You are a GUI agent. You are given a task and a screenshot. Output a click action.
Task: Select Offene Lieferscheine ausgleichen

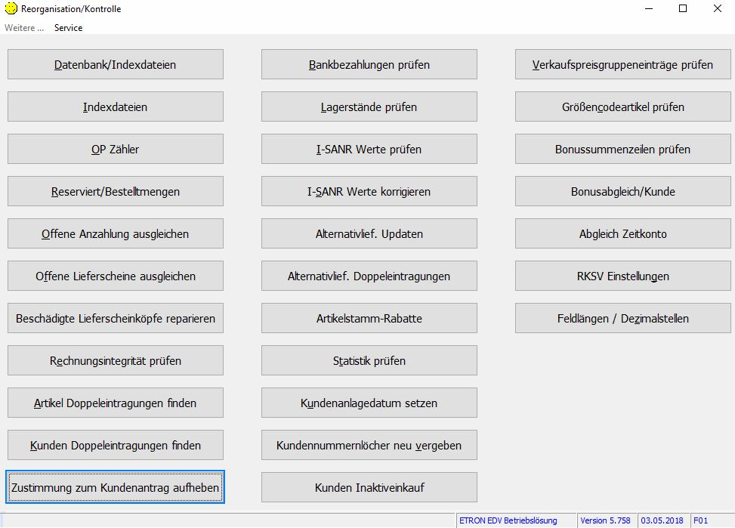coord(116,276)
